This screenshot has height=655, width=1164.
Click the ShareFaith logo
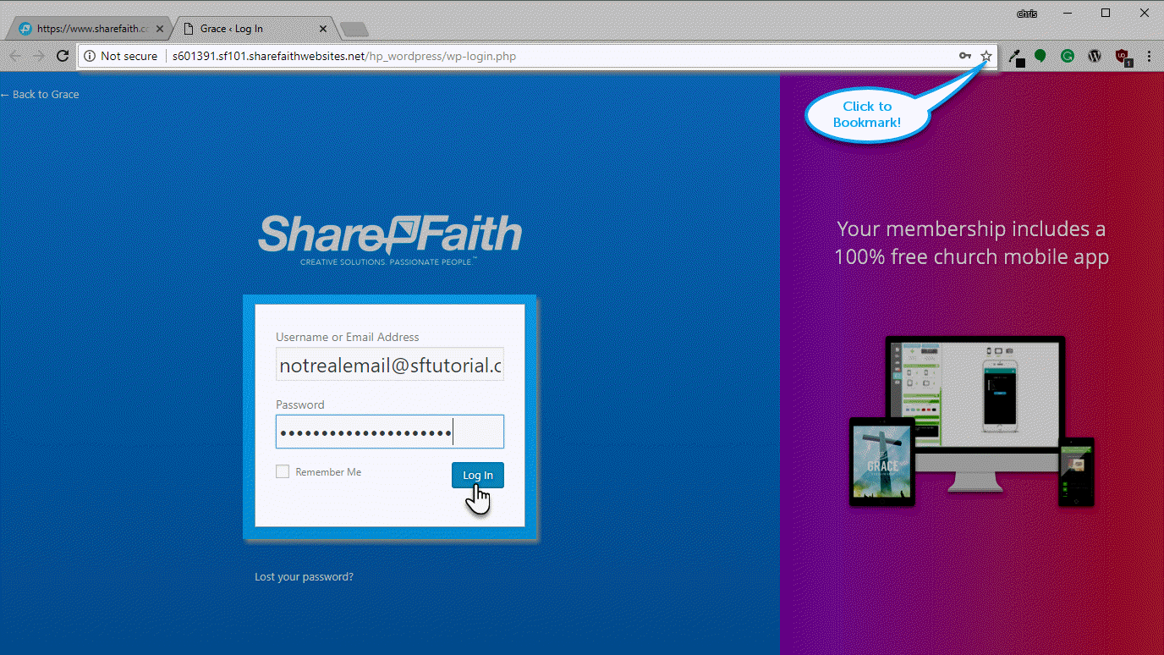390,240
